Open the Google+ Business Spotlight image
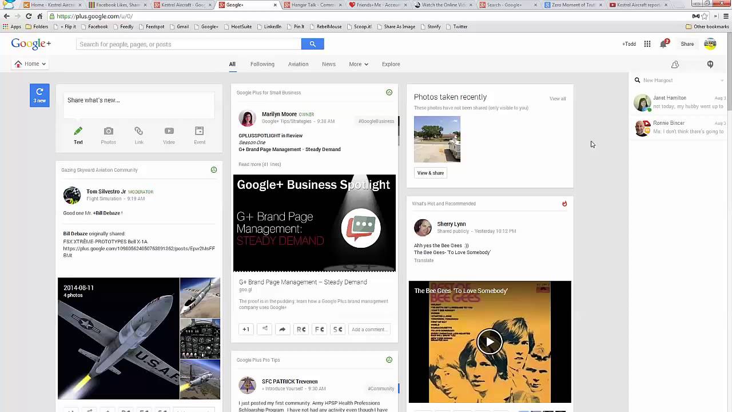This screenshot has height=412, width=732. [314, 223]
